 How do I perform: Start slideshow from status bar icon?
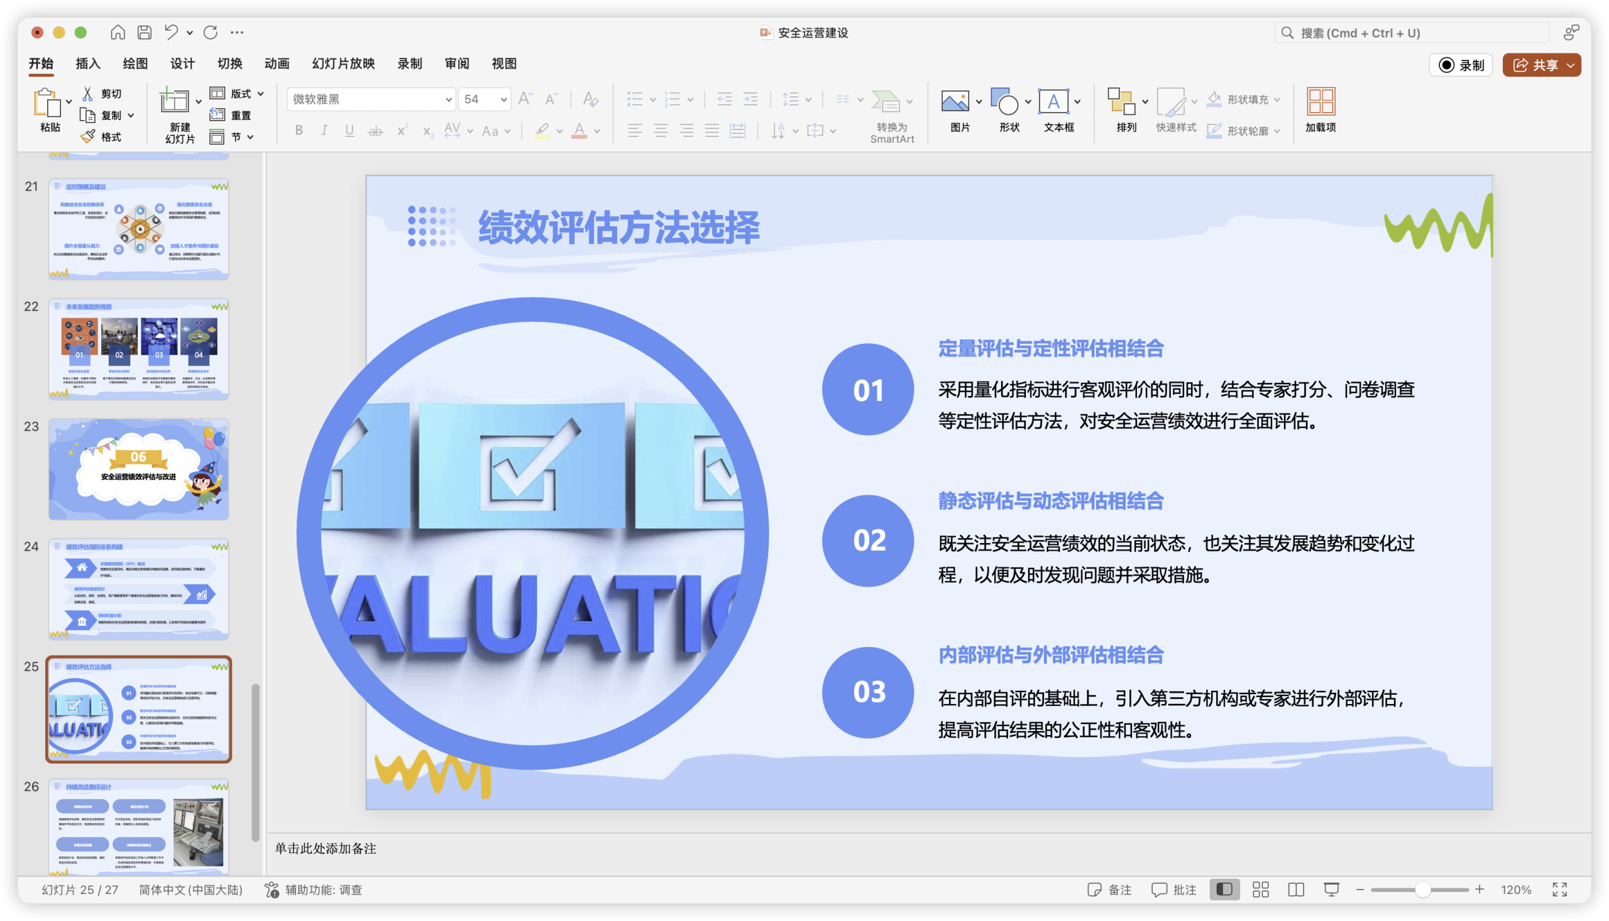[x=1331, y=890]
